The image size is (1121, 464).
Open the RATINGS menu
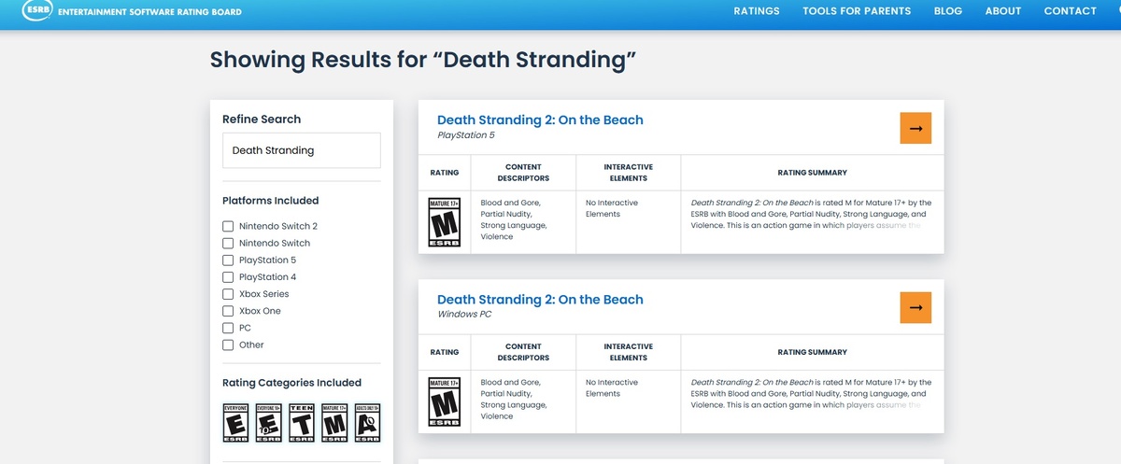click(757, 11)
